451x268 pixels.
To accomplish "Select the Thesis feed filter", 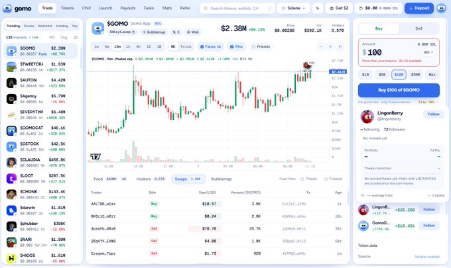I will coord(308,179).
